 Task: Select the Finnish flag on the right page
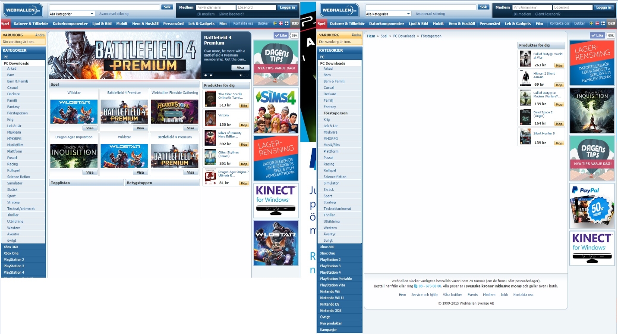point(603,23)
